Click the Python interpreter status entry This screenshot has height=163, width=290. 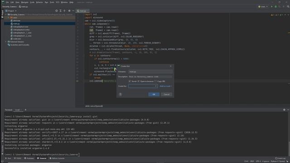pyautogui.click(x=278, y=162)
